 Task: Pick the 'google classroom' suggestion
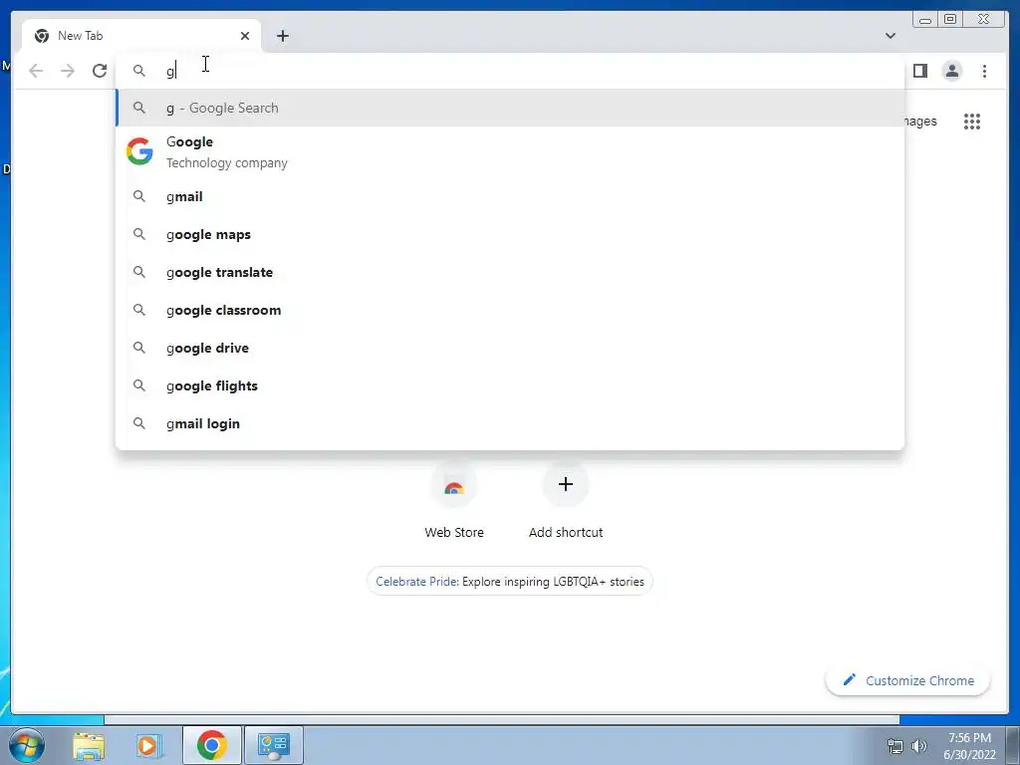tap(509, 310)
